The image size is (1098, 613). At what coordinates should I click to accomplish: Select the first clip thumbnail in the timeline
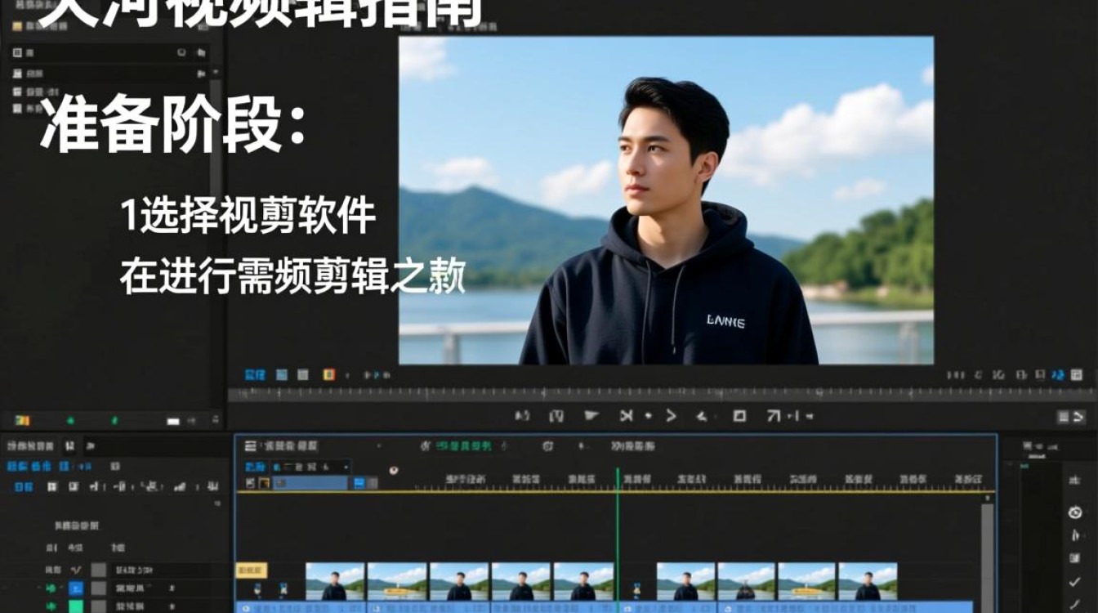coord(335,581)
